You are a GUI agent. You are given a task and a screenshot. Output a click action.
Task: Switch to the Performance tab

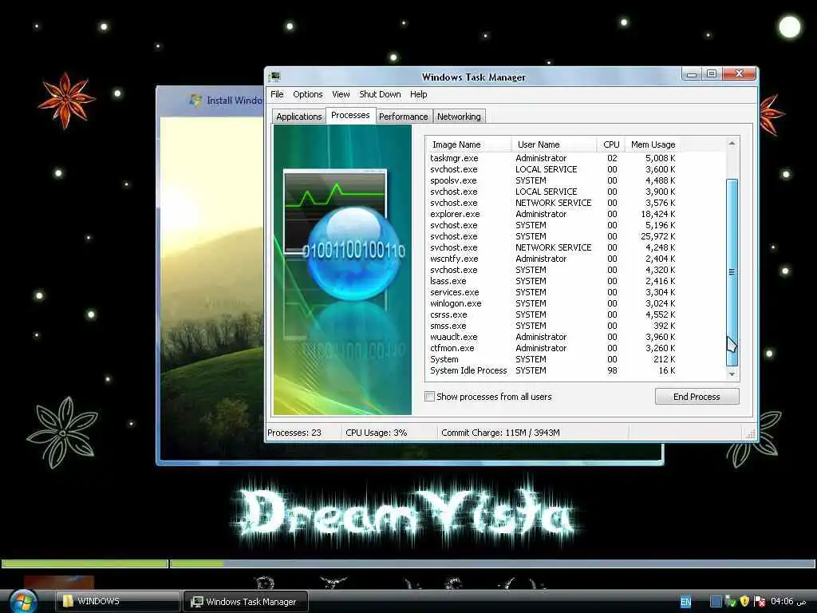pos(403,117)
